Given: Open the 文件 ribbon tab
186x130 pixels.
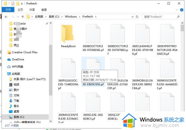Looking at the screenshot, I should (8, 10).
